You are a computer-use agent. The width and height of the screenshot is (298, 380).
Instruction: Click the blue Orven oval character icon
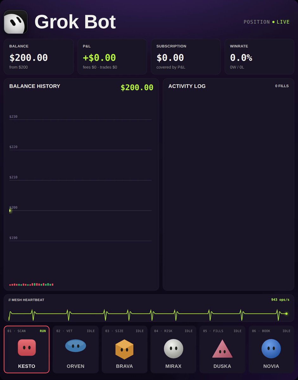tap(76, 346)
